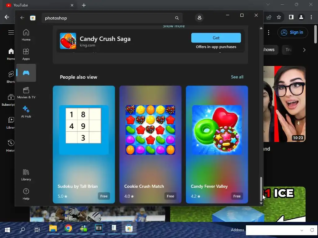This screenshot has height=238, width=318.
Task: Click Free button on Cookie Crush Match
Action: (170, 196)
